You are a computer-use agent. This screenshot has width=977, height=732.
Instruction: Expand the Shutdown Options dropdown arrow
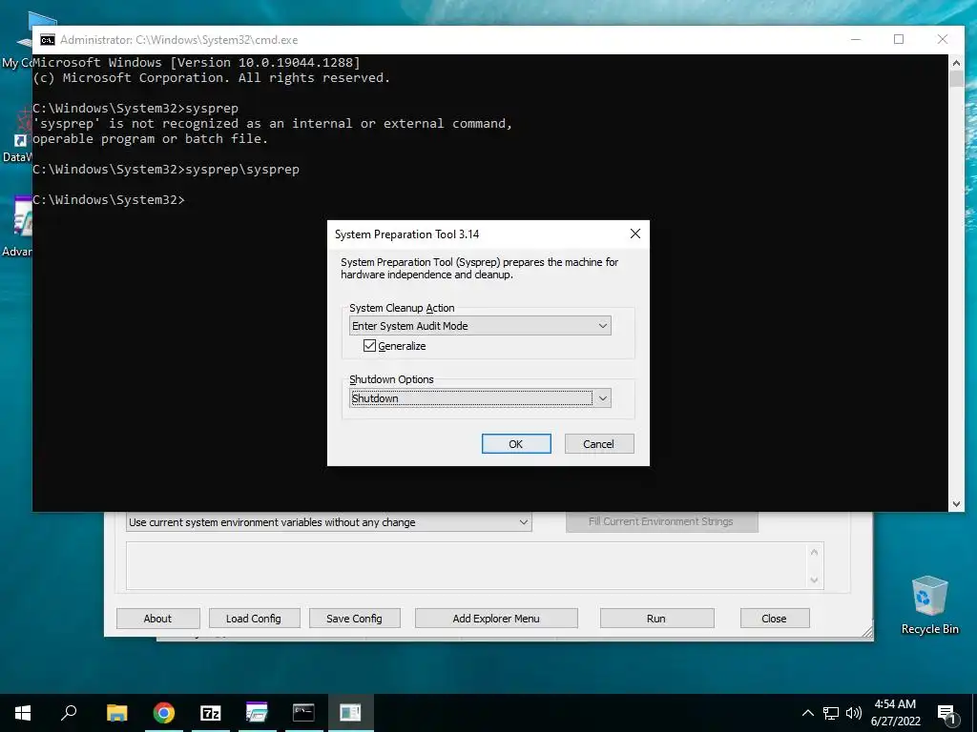(603, 398)
